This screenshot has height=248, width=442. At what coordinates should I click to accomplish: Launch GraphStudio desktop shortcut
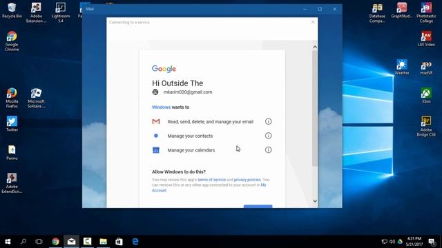pos(402,10)
